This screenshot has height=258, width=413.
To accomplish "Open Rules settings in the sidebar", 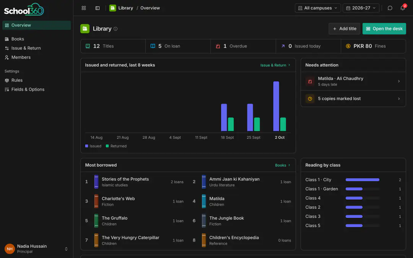I will 37,80.
